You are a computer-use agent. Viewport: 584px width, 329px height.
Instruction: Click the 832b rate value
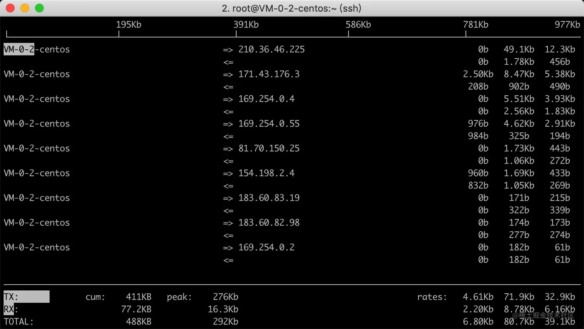tap(478, 185)
